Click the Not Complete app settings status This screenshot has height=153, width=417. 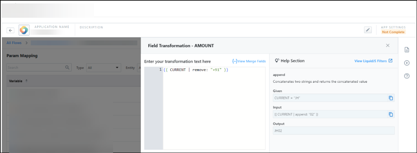(x=393, y=32)
